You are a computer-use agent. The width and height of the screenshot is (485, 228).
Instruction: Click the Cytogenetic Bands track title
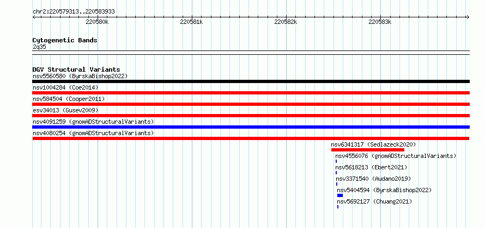(x=65, y=40)
